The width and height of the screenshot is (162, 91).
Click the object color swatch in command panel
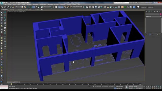[161, 14]
